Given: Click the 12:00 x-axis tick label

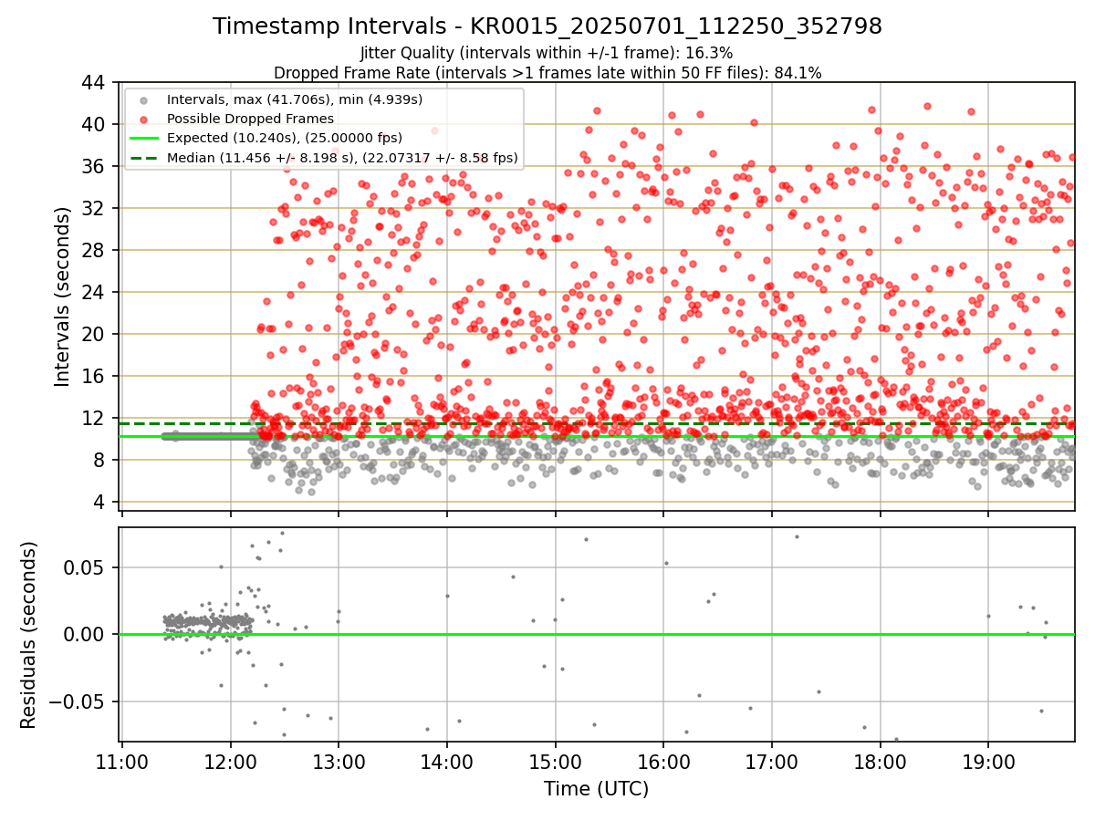Looking at the screenshot, I should (x=230, y=762).
